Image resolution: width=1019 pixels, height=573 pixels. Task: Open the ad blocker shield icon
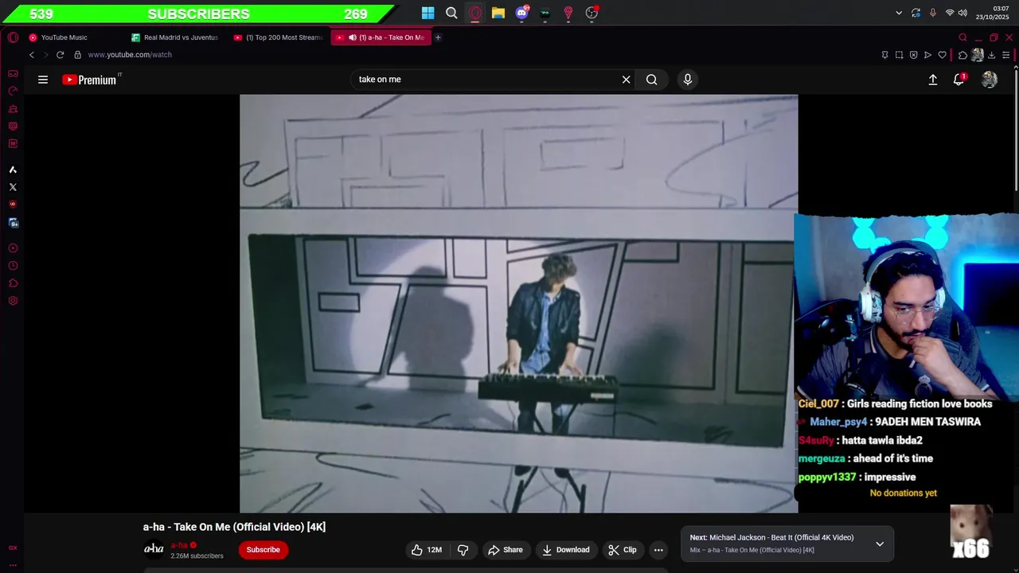tap(913, 55)
